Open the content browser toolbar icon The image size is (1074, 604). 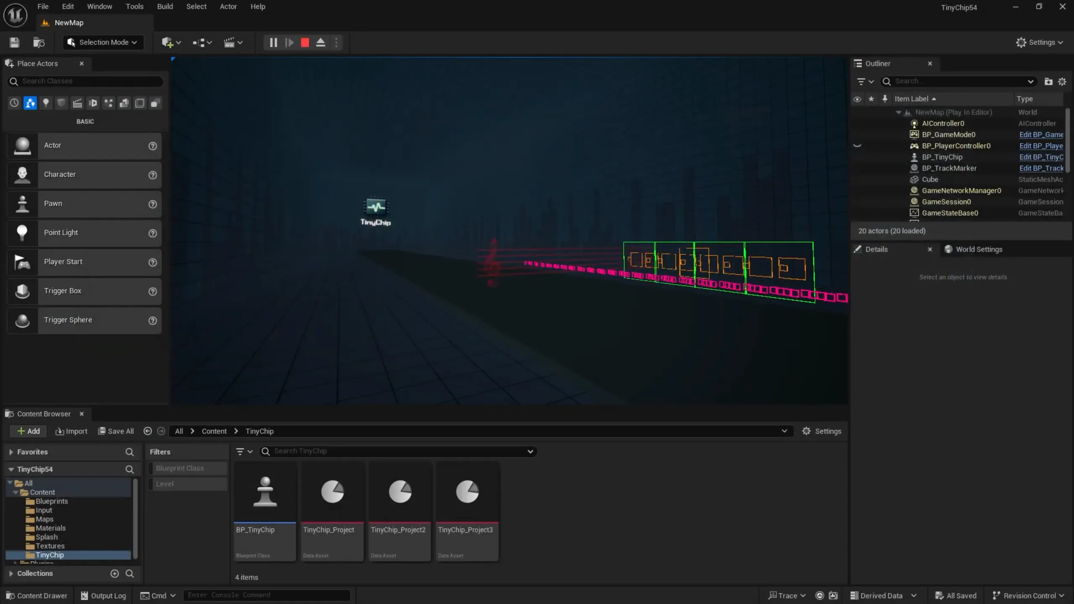click(39, 42)
